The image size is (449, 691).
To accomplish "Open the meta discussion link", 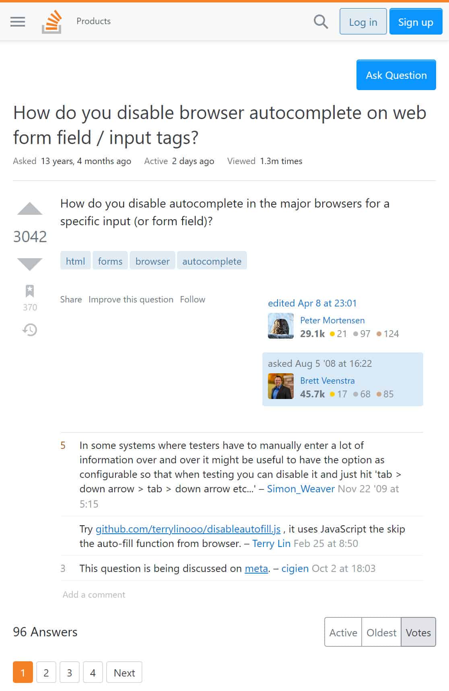I will 256,568.
